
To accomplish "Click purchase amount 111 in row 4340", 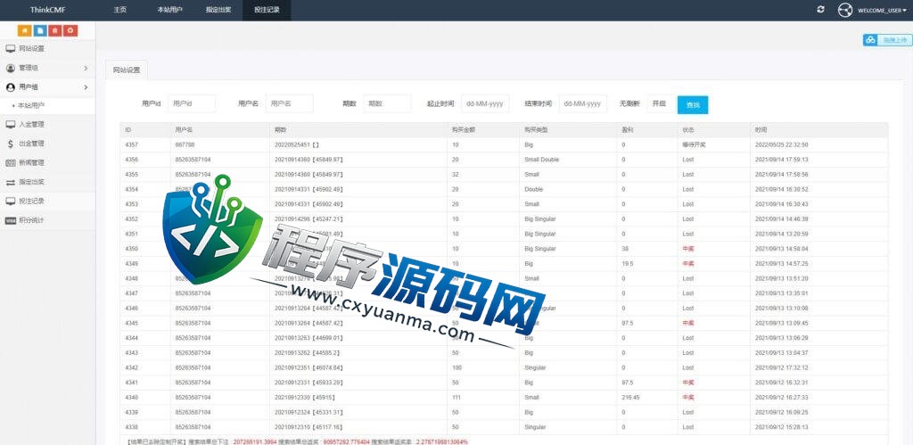I will (456, 397).
